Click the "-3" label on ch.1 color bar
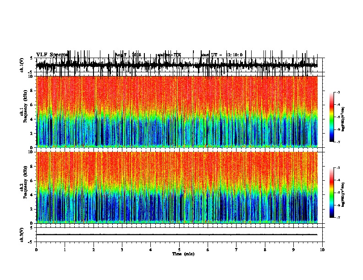Screen dimensions: 363x280 (338, 92)
